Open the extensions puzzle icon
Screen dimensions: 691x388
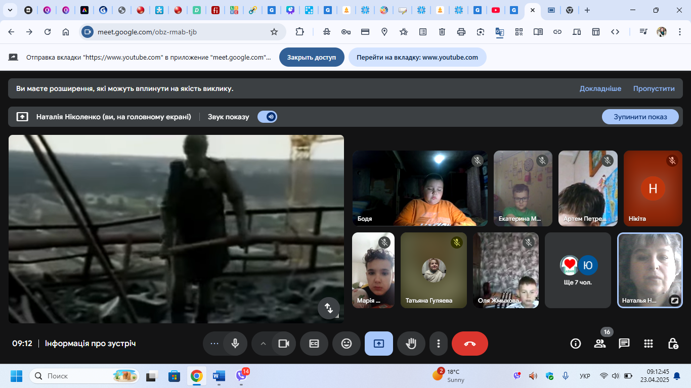(x=300, y=32)
